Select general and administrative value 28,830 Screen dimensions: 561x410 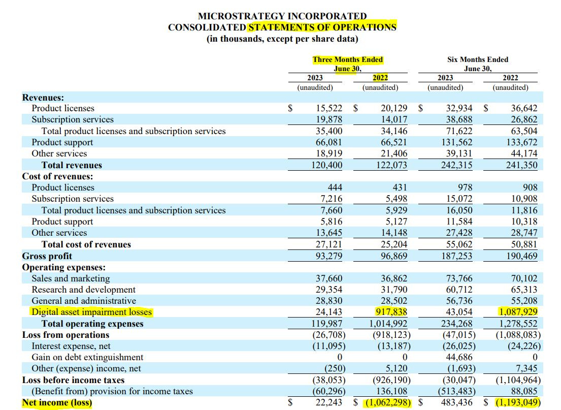pyautogui.click(x=329, y=300)
